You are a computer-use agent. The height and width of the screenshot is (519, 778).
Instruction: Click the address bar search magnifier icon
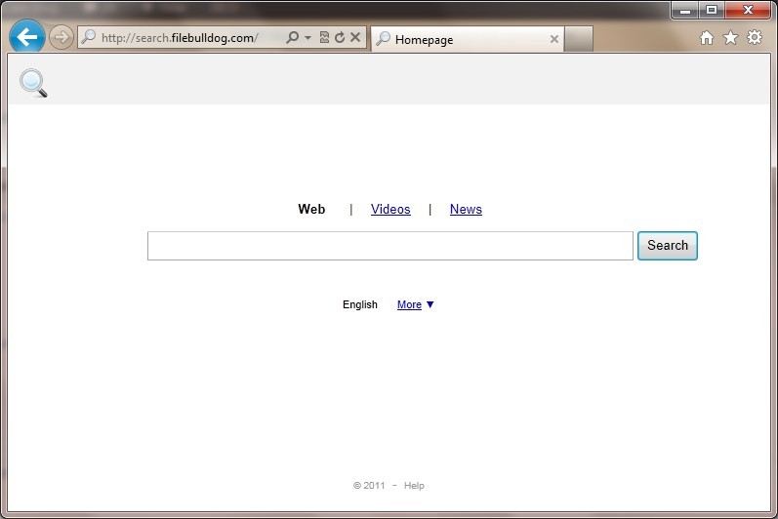(292, 37)
